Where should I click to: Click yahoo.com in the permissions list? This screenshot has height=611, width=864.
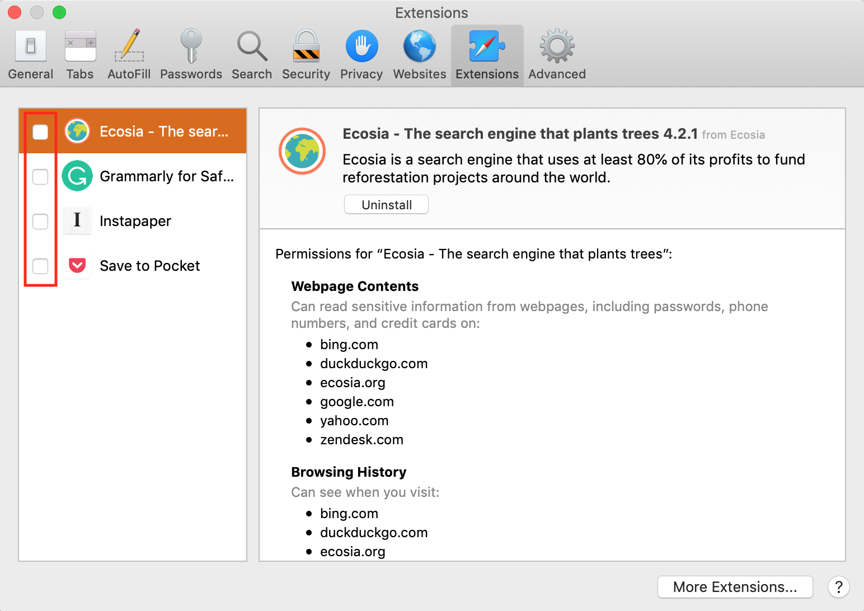click(354, 421)
